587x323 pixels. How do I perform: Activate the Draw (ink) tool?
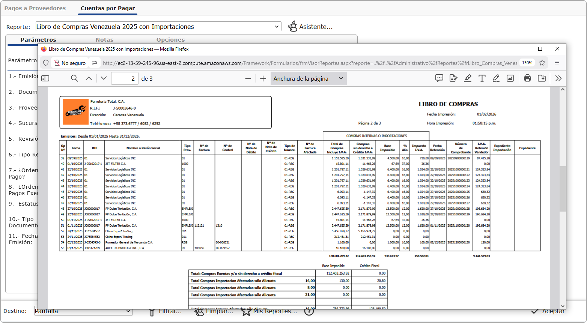point(496,78)
